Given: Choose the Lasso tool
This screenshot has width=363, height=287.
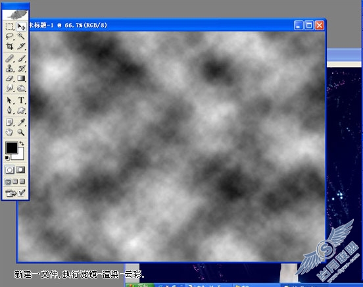Looking at the screenshot, I should 9,36.
